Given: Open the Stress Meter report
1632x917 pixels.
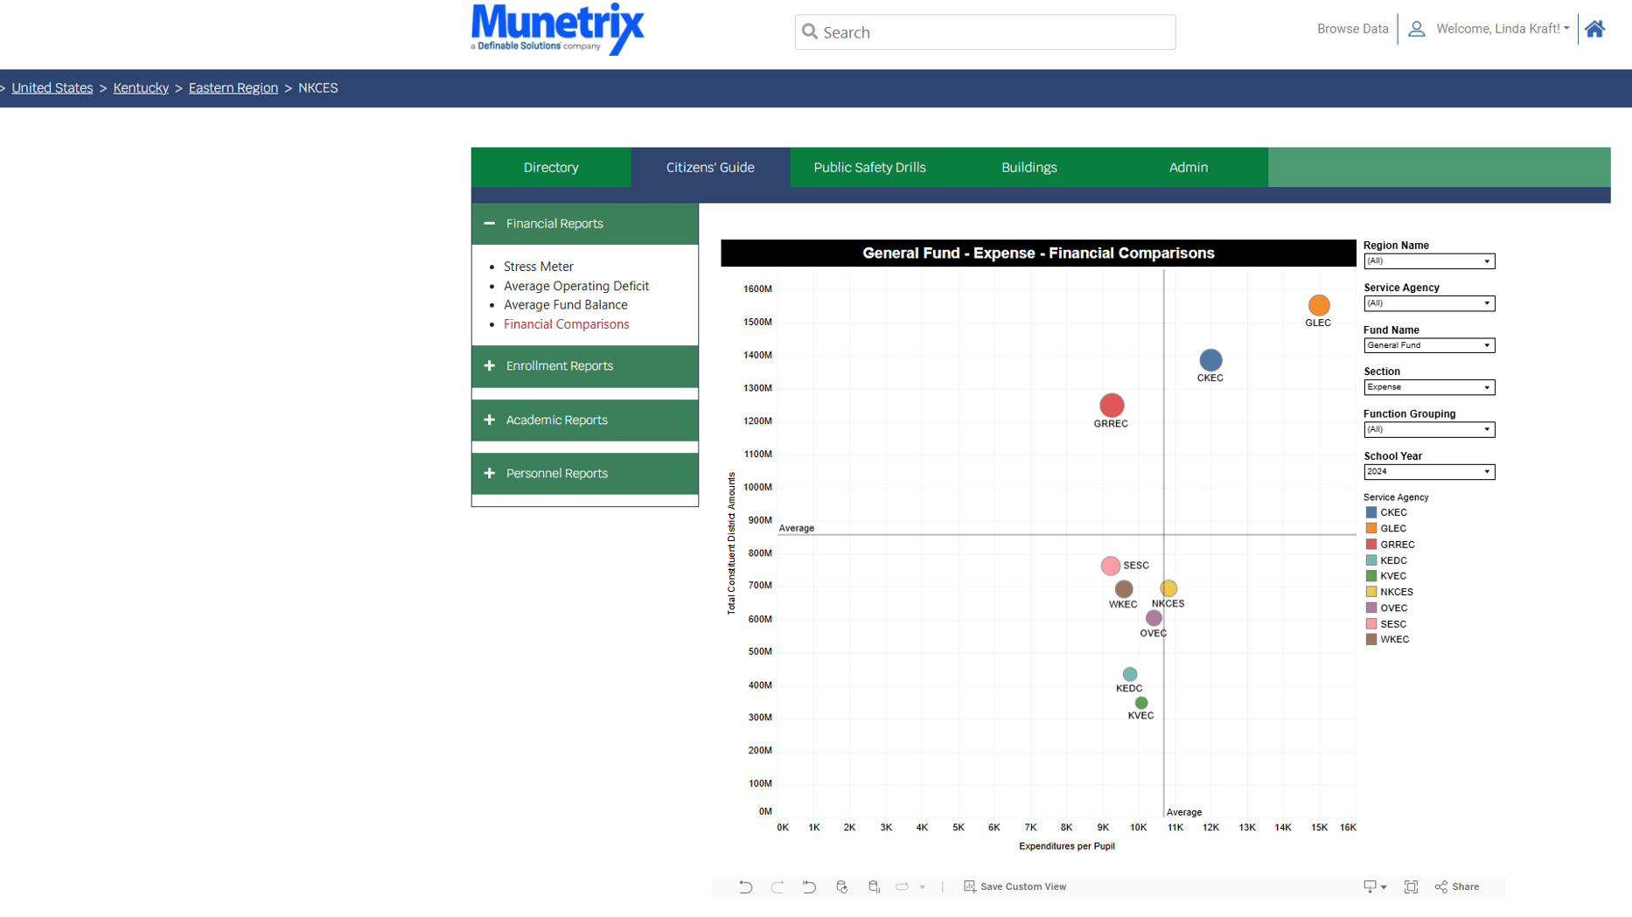Looking at the screenshot, I should 539,267.
